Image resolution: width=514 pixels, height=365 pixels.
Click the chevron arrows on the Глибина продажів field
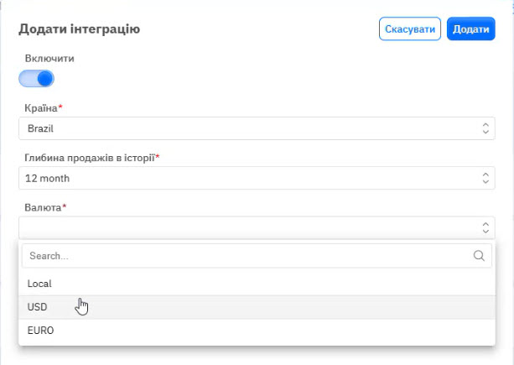485,178
